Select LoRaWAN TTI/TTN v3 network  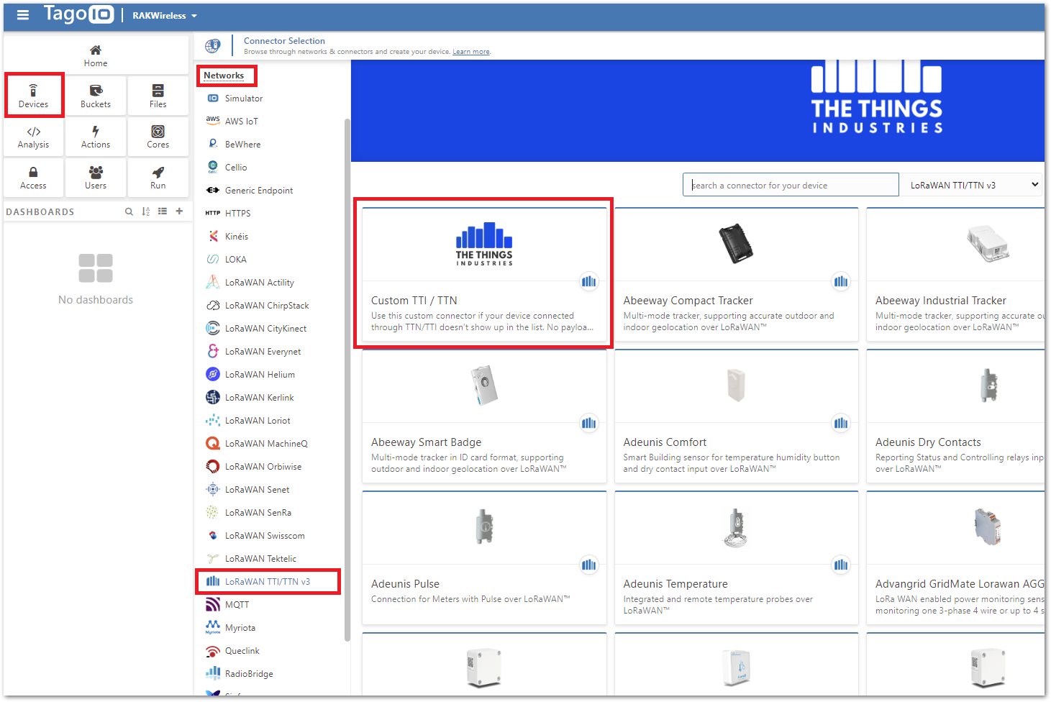[x=267, y=582]
